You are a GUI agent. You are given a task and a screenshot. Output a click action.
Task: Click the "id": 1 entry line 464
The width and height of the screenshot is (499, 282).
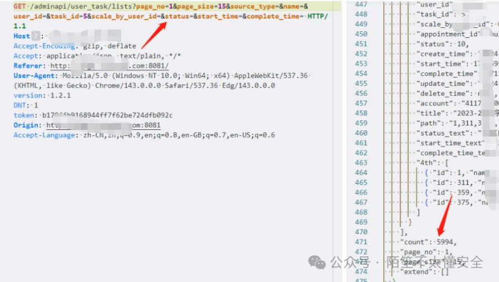[455, 173]
